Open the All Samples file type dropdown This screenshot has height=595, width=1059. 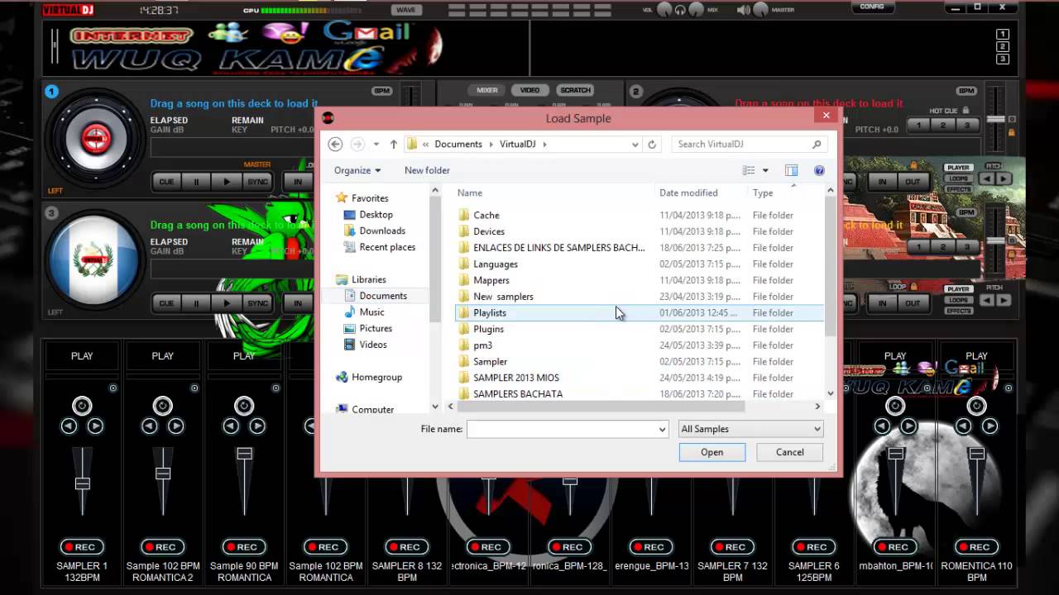(x=750, y=429)
